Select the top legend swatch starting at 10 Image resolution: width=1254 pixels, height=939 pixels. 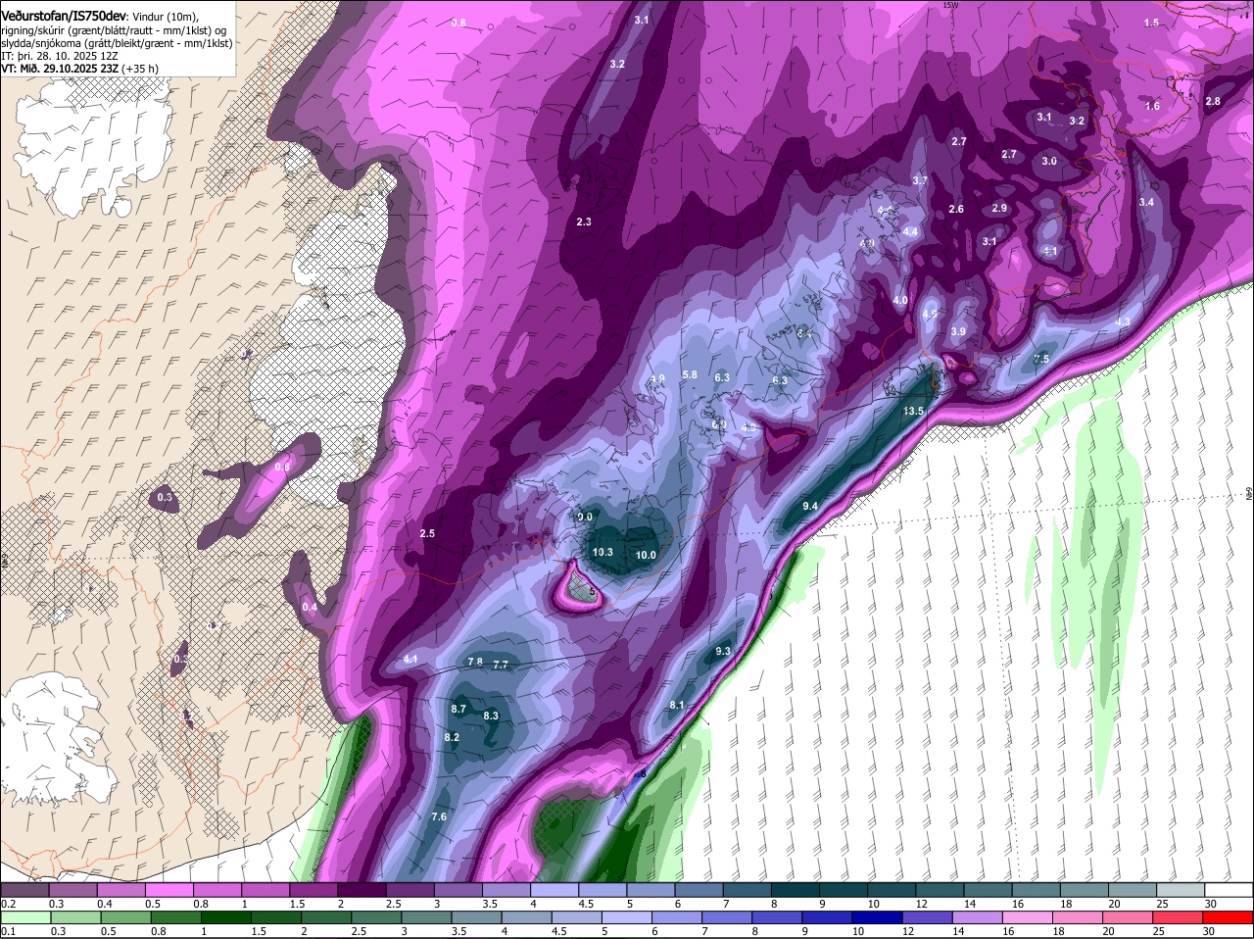tap(892, 890)
